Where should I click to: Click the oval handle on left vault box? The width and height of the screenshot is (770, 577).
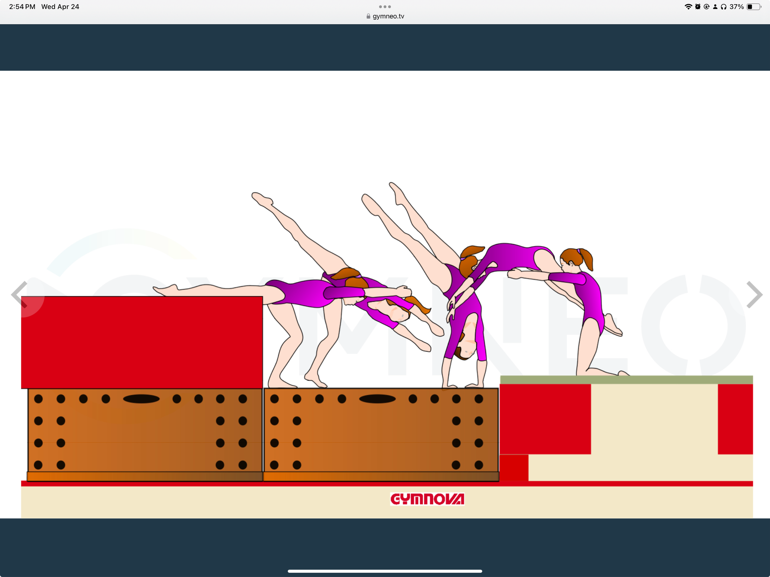[x=141, y=399]
